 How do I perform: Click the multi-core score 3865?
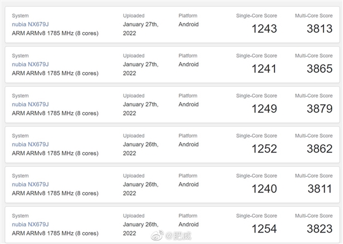pyautogui.click(x=320, y=69)
